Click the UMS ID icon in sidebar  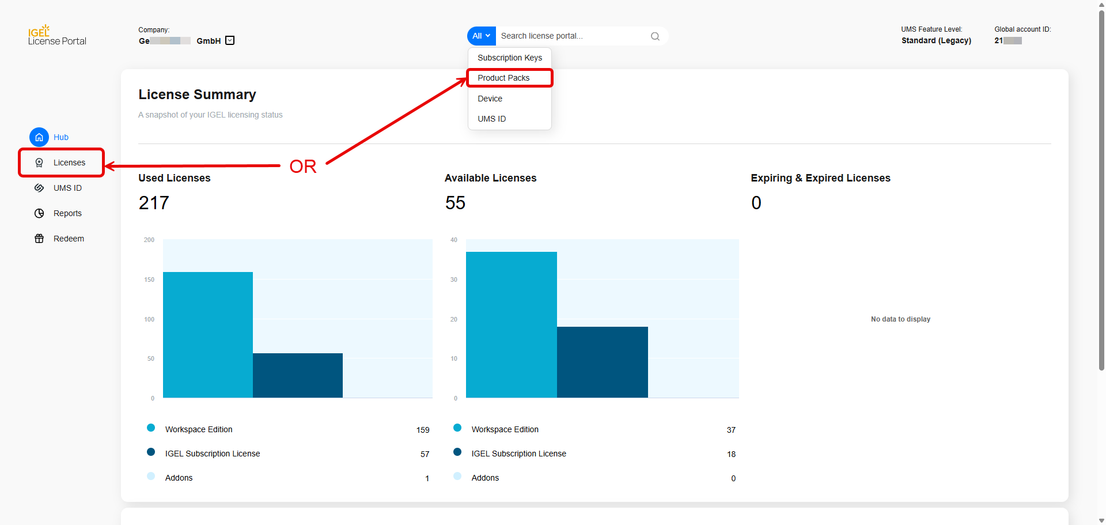click(x=39, y=188)
